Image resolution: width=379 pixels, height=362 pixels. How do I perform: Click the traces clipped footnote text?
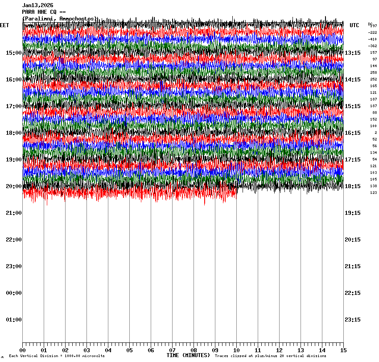tap(270, 356)
